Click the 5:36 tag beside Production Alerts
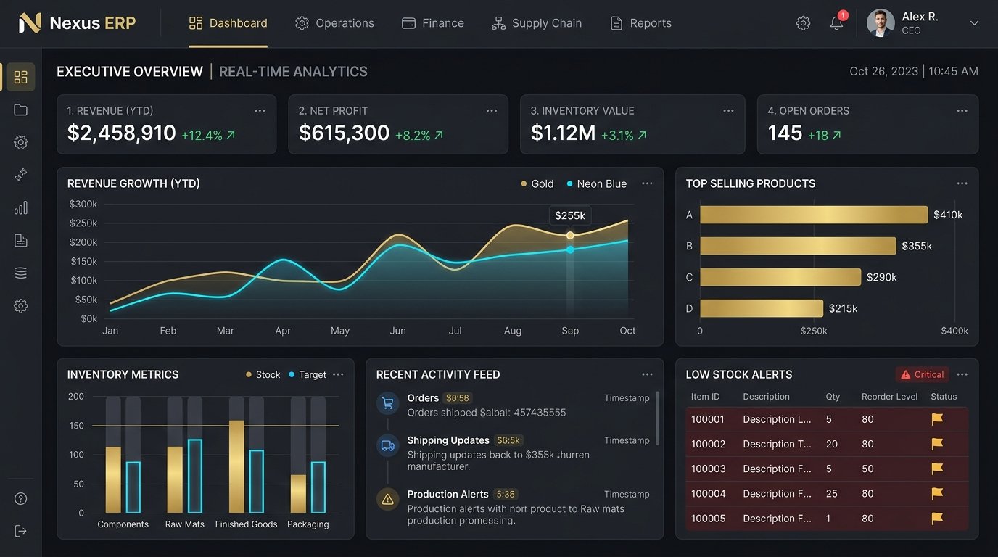This screenshot has height=557, width=998. pos(506,494)
